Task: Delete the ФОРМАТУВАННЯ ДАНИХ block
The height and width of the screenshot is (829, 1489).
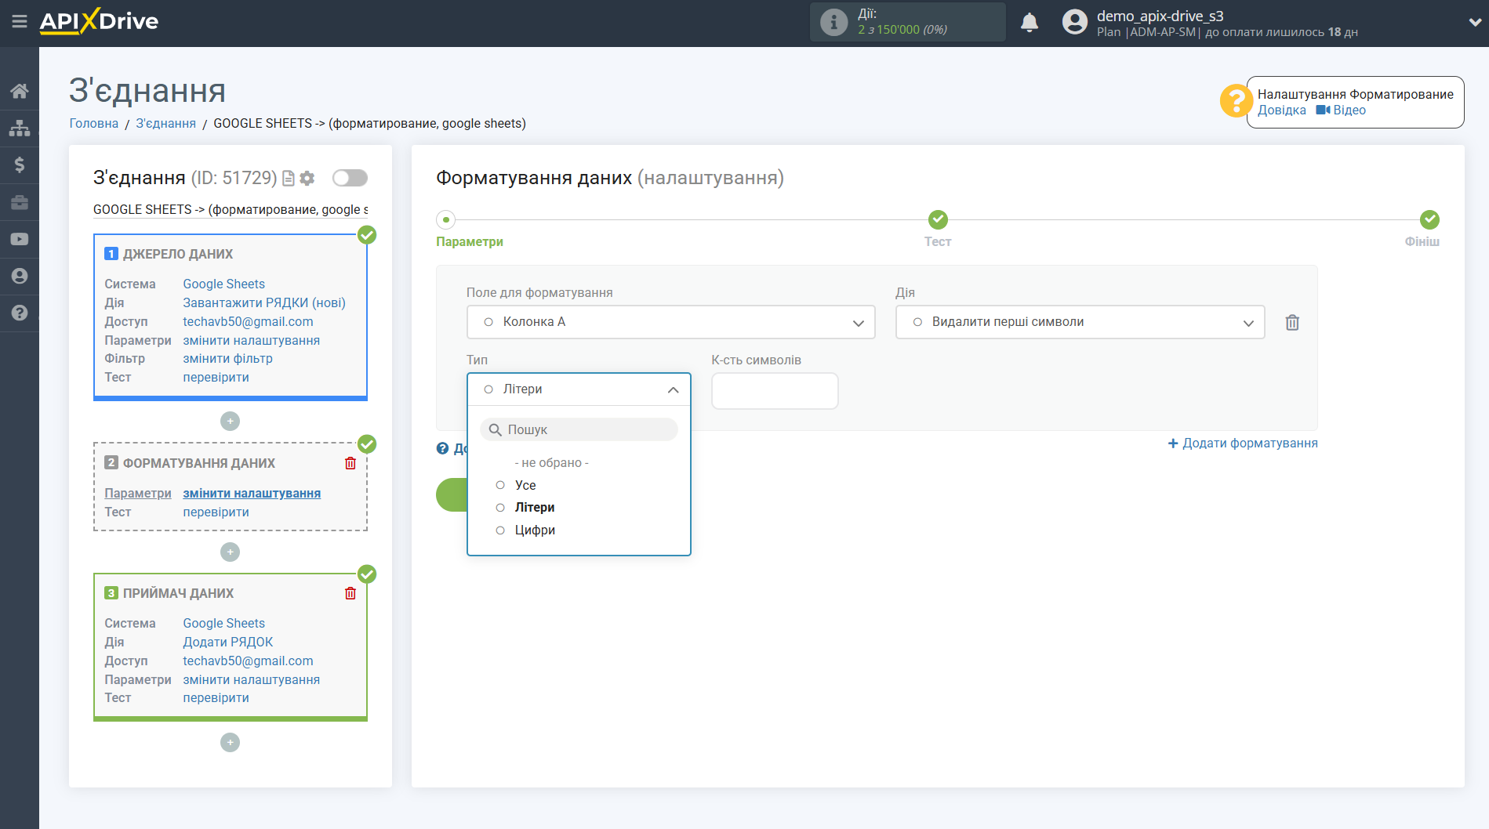Action: 350,463
